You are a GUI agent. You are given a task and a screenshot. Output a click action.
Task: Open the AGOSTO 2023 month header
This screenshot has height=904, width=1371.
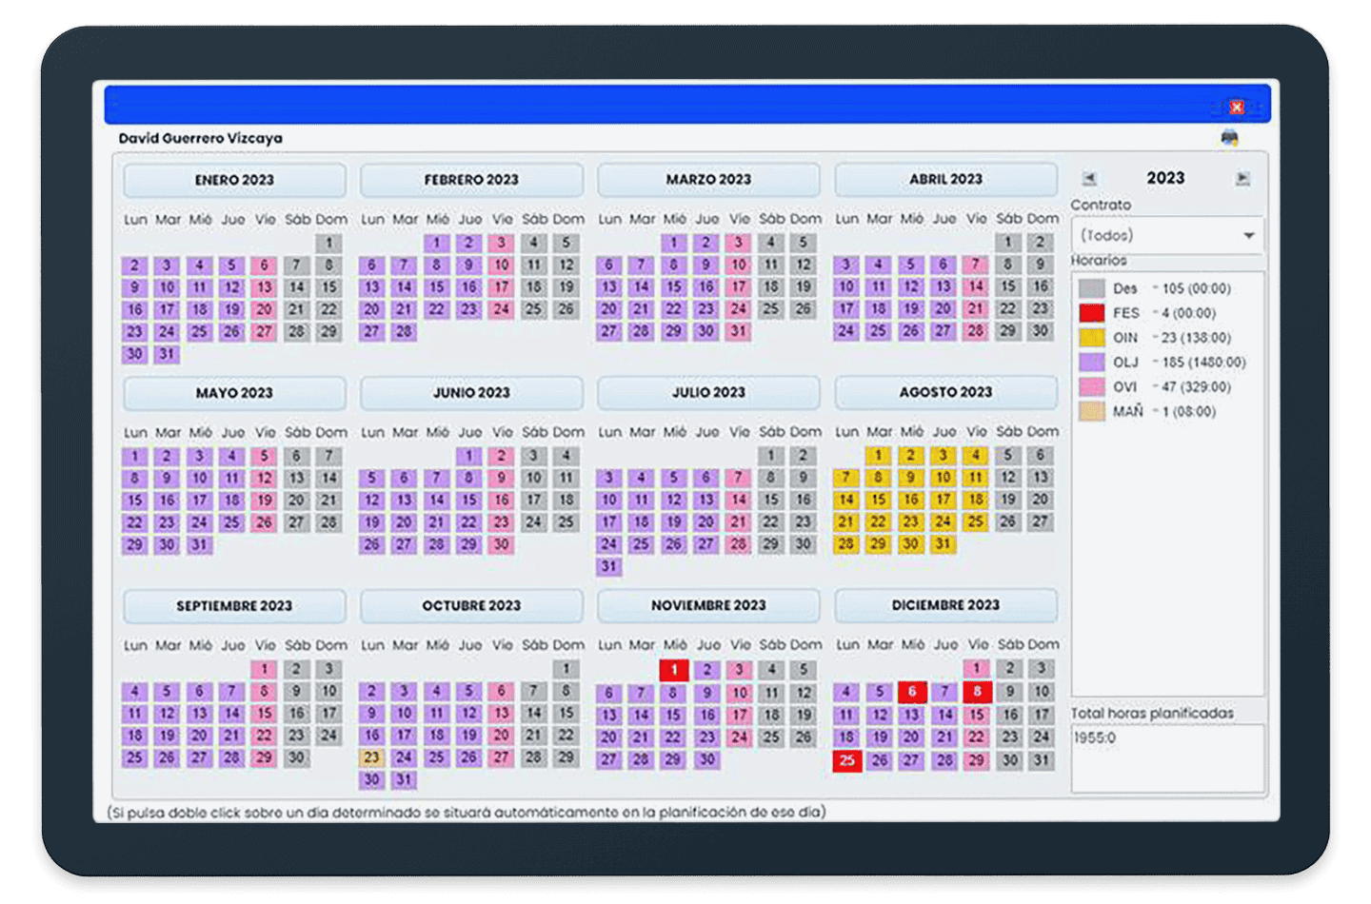click(945, 392)
